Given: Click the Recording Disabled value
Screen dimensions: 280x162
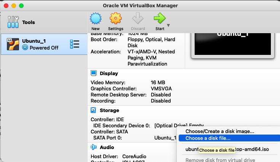Looking at the screenshot, I should click(161, 101).
